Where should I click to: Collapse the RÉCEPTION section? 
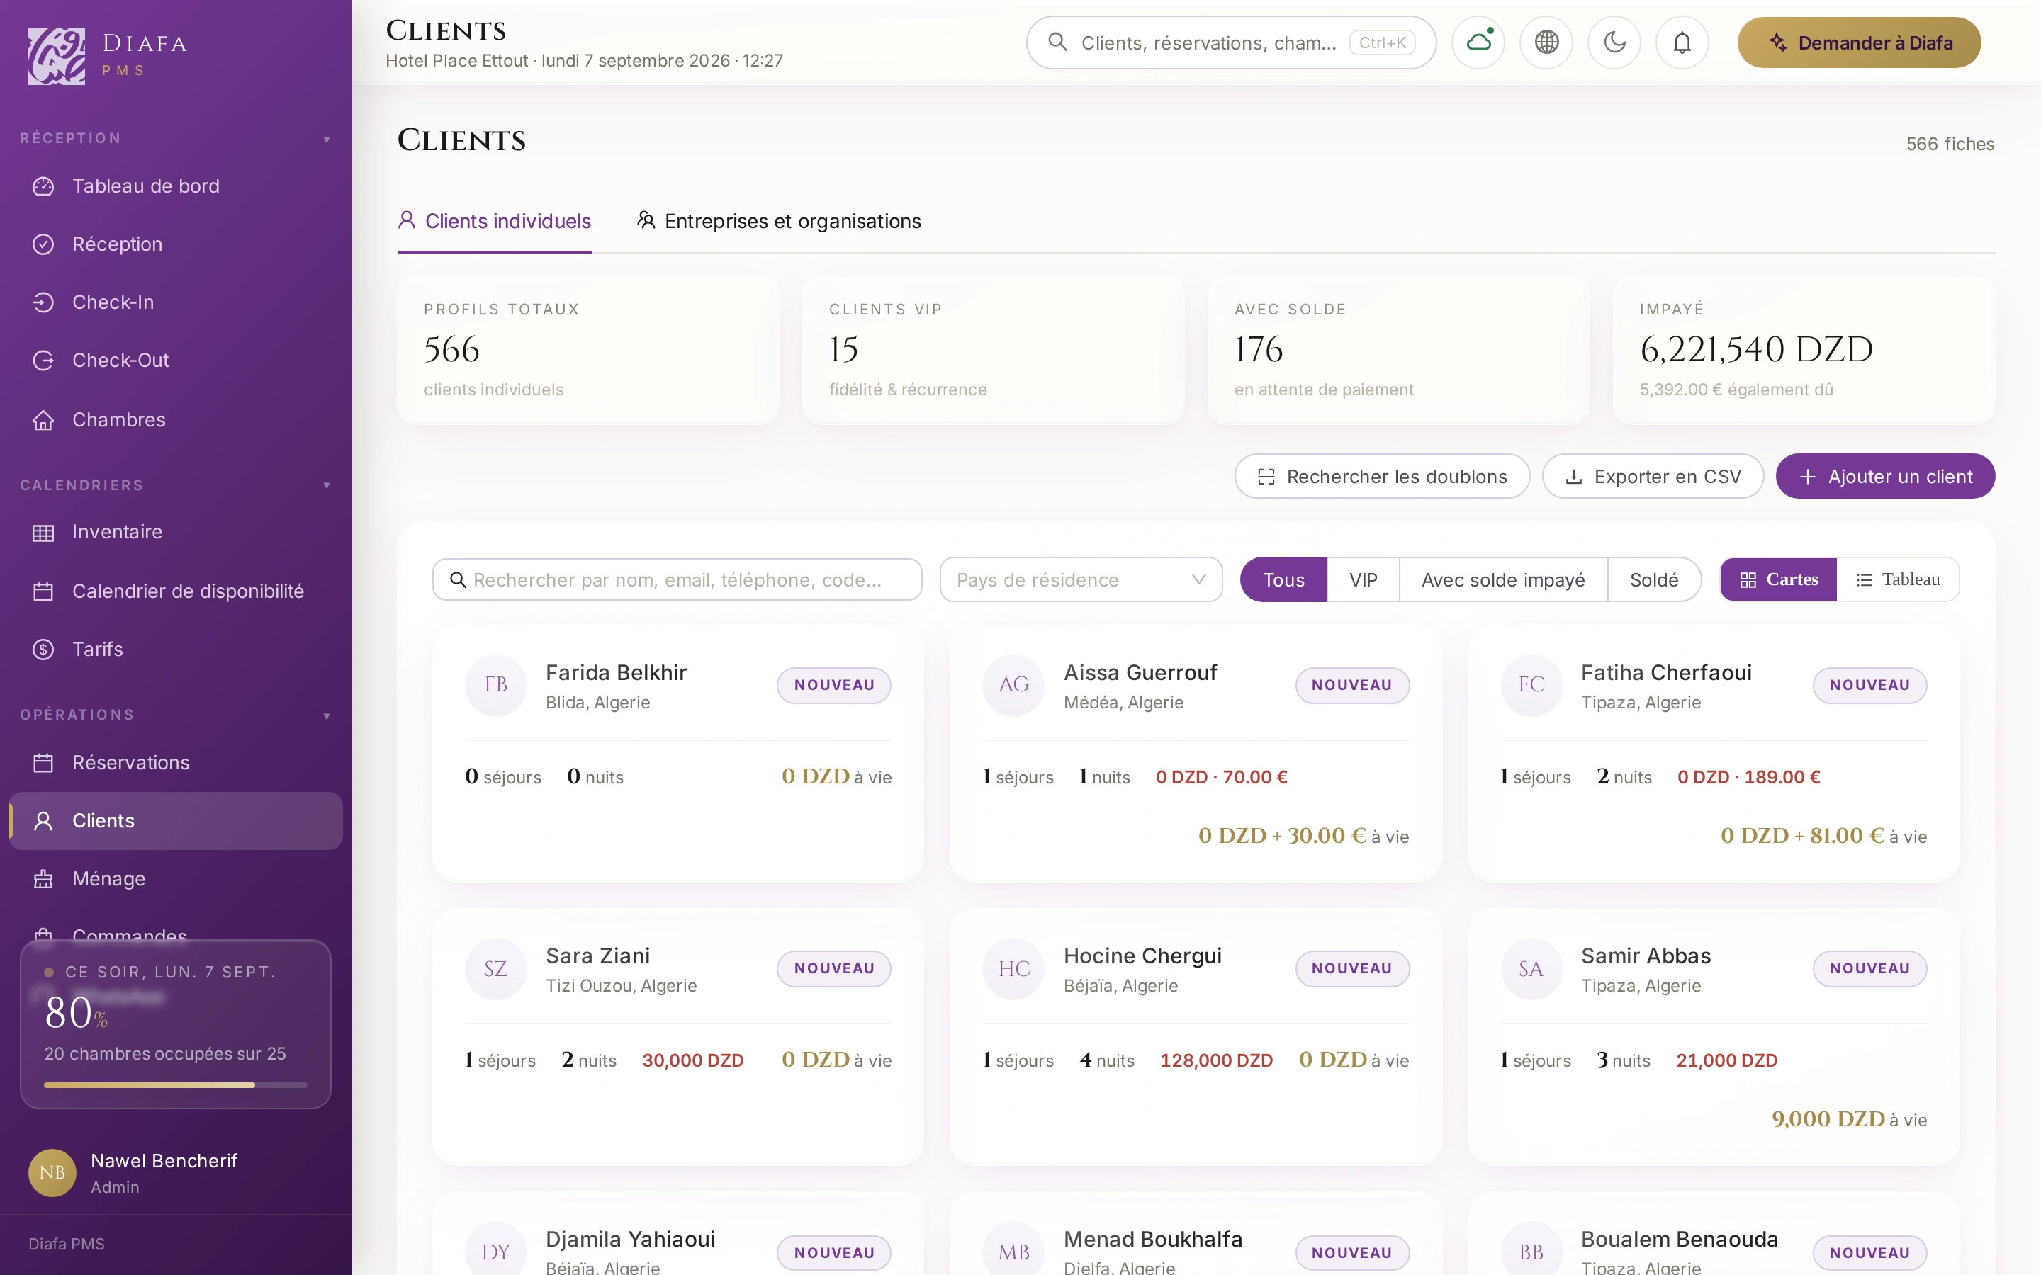coord(176,138)
